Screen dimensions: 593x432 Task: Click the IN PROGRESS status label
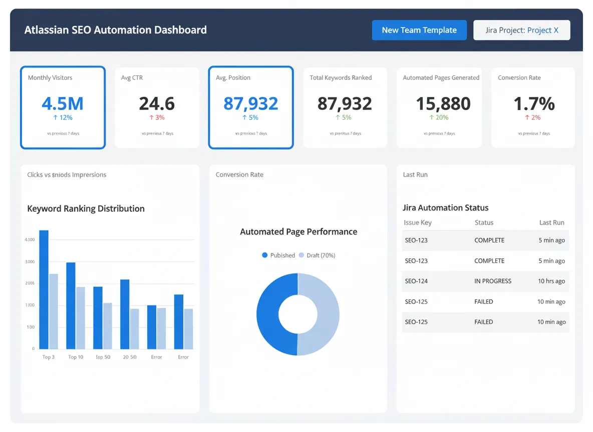493,281
